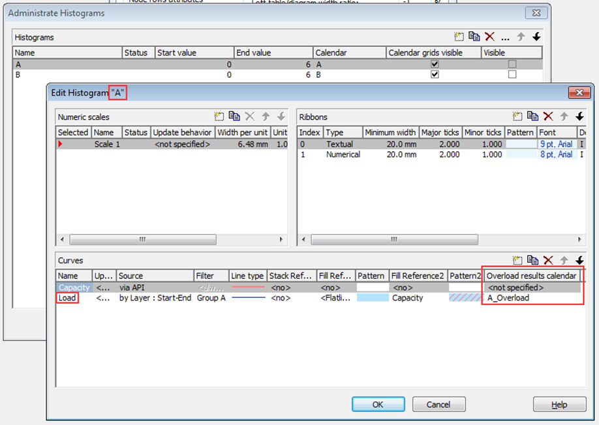Image resolution: width=599 pixels, height=425 pixels.
Task: Move curve down
Action: click(x=579, y=260)
